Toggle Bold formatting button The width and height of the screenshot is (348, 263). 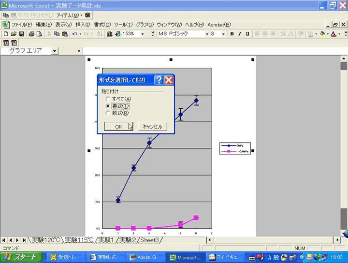[232, 34]
